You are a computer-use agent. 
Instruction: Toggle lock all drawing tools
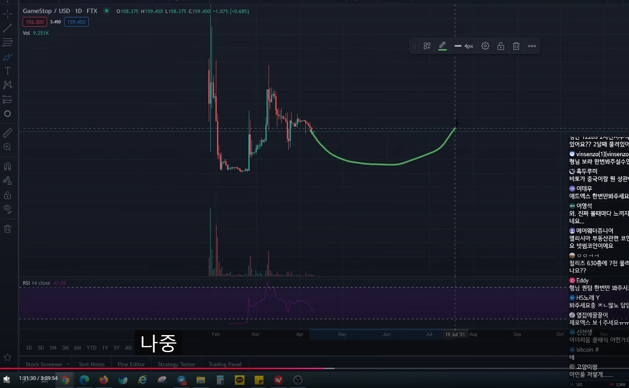pos(7,195)
